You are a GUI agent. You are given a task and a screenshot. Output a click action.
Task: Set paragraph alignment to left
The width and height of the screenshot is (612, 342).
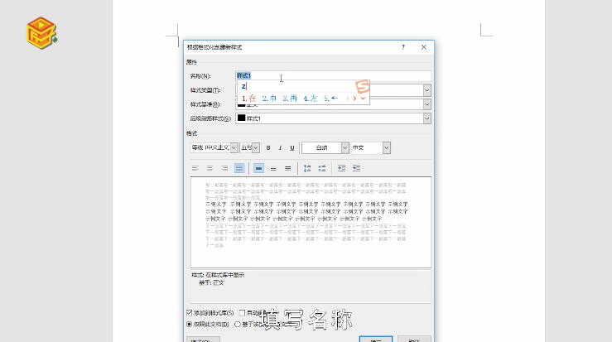[195, 168]
